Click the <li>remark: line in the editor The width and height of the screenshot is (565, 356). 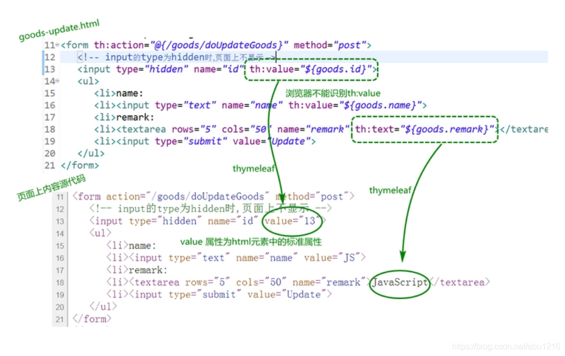[124, 117]
